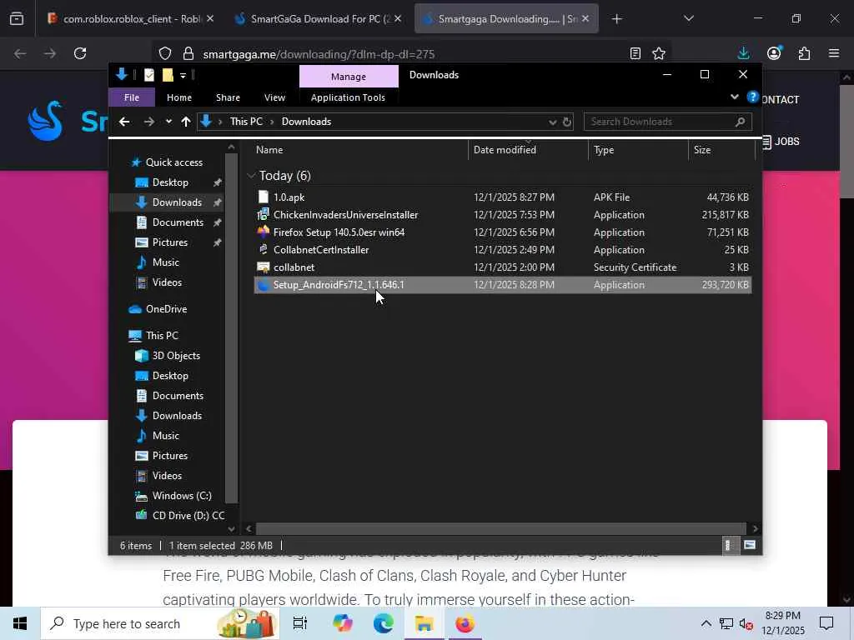Expand the Explorer ribbon chevron

click(734, 97)
